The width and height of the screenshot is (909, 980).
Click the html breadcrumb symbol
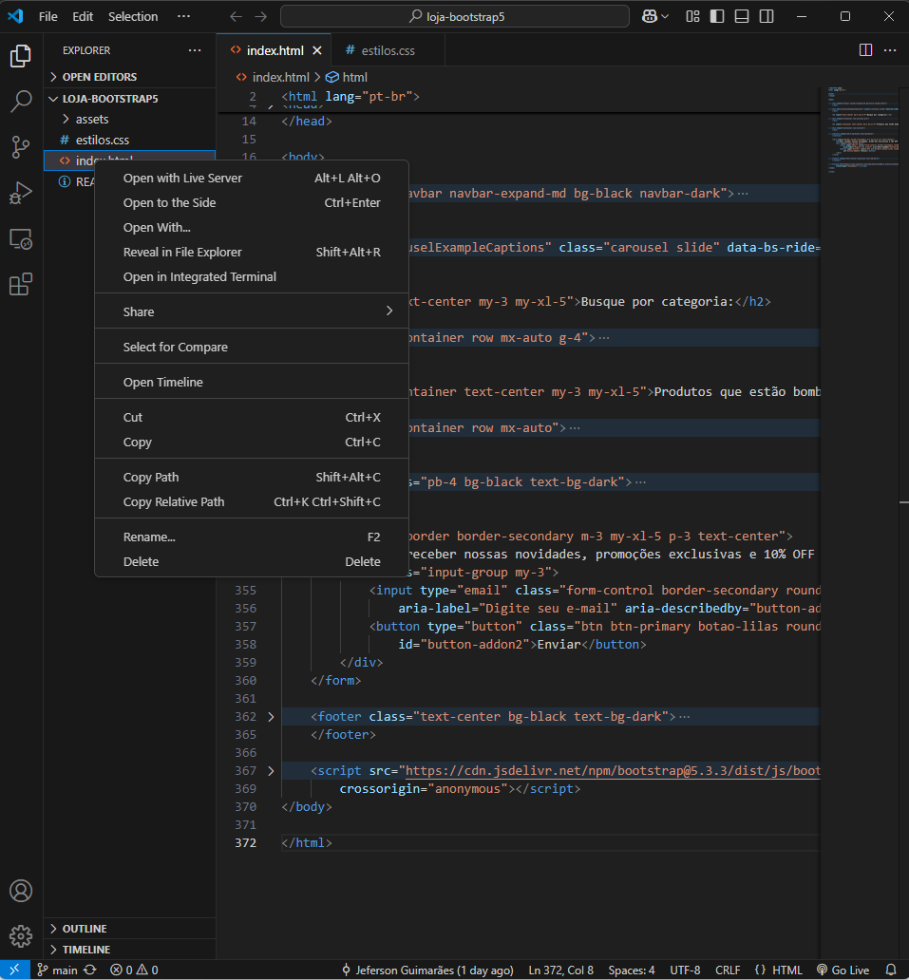[x=347, y=78]
